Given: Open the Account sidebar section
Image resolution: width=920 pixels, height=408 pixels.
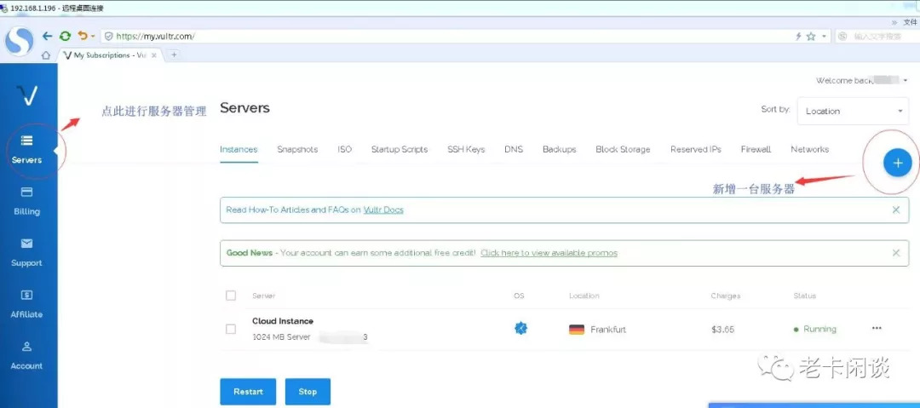Looking at the screenshot, I should 27,356.
